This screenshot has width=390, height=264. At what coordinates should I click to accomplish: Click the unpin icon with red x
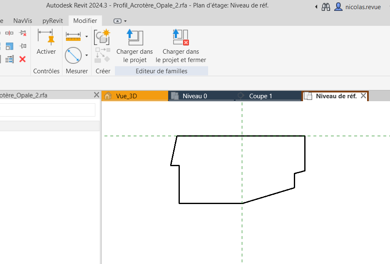tap(22, 33)
